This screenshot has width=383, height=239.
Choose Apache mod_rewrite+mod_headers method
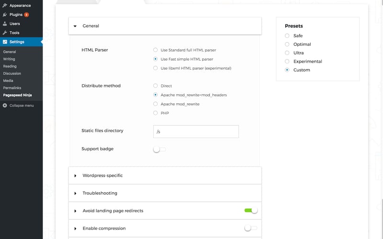tap(155, 95)
